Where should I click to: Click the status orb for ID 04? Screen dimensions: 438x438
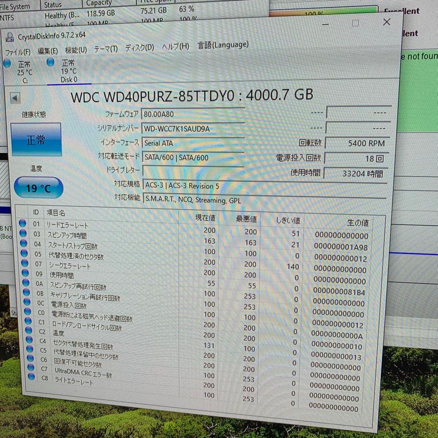24,243
